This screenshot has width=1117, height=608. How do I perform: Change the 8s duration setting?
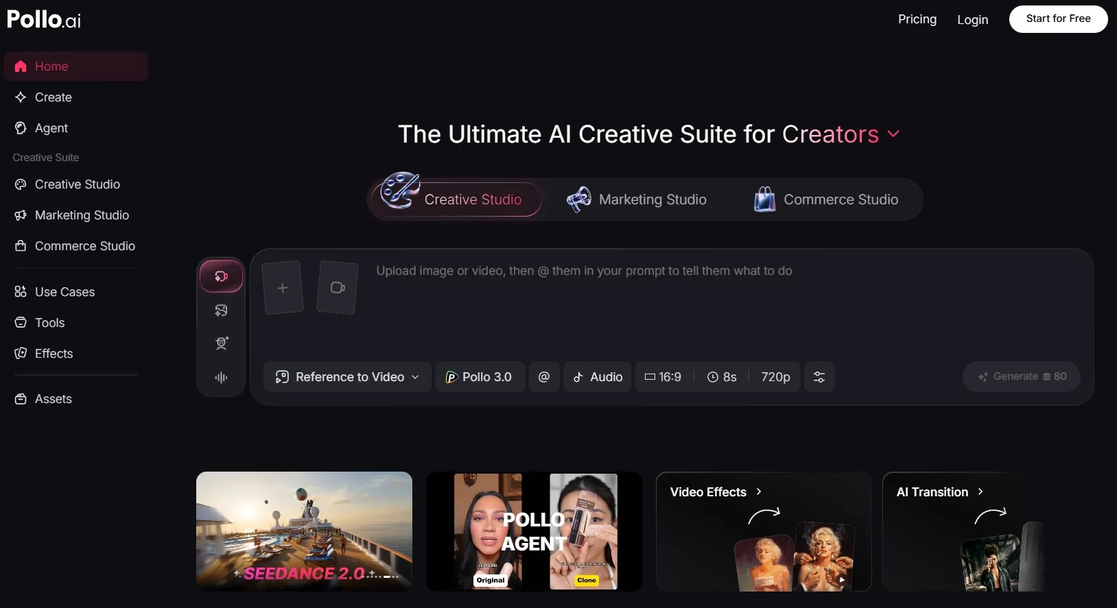point(722,377)
